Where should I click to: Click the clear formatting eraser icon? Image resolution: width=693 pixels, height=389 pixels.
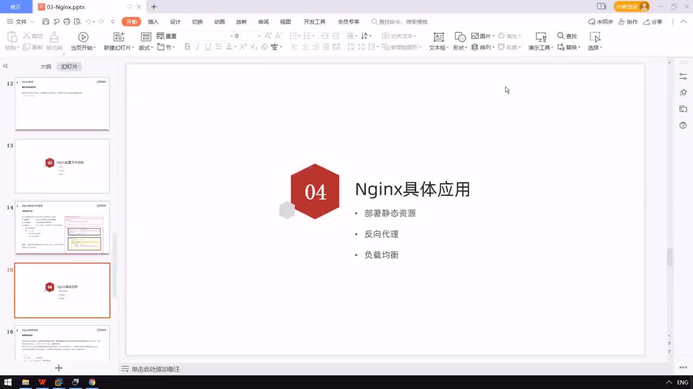click(x=264, y=47)
